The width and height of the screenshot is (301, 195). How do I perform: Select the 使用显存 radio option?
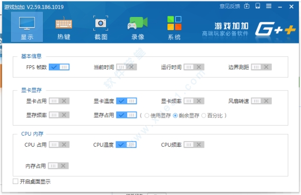147,116
